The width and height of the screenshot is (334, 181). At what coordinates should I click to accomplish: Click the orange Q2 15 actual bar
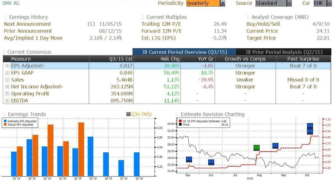(81, 149)
